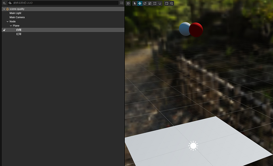Screen dimensions: 273x166
Task: Toggle the snap magnet tool
Action: coord(160,3)
